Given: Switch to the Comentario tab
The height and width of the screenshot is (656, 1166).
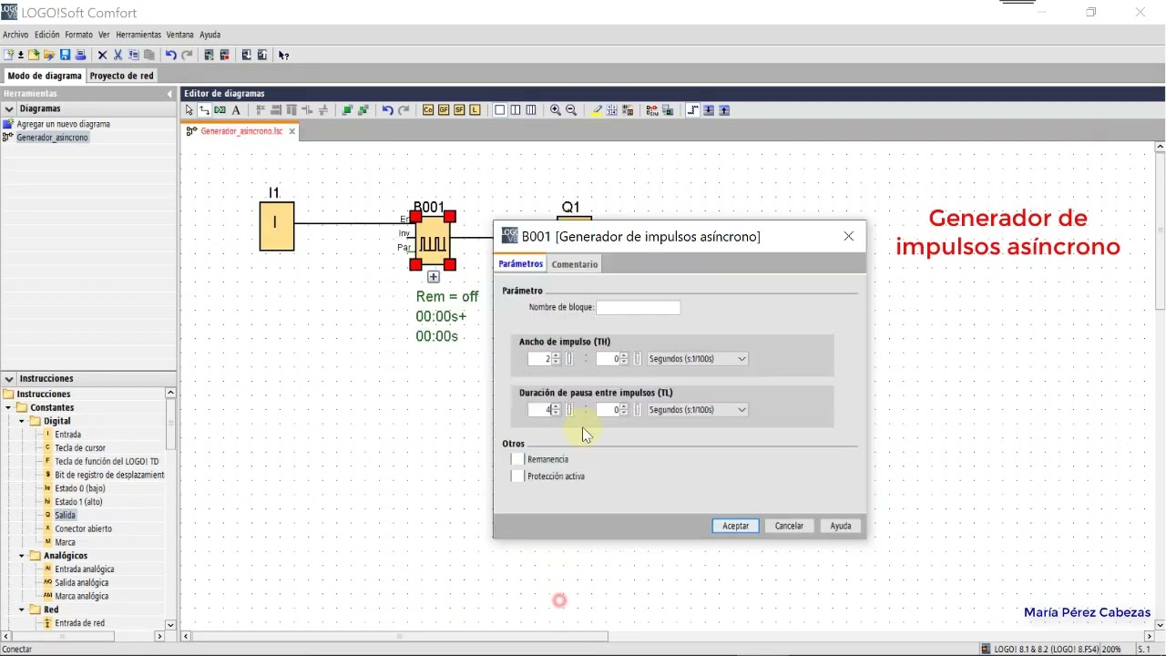Looking at the screenshot, I should point(575,264).
